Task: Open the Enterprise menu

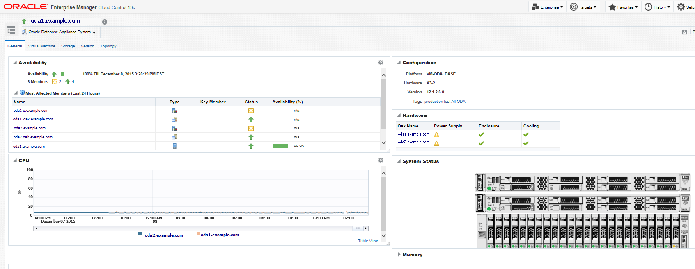Action: pyautogui.click(x=547, y=7)
